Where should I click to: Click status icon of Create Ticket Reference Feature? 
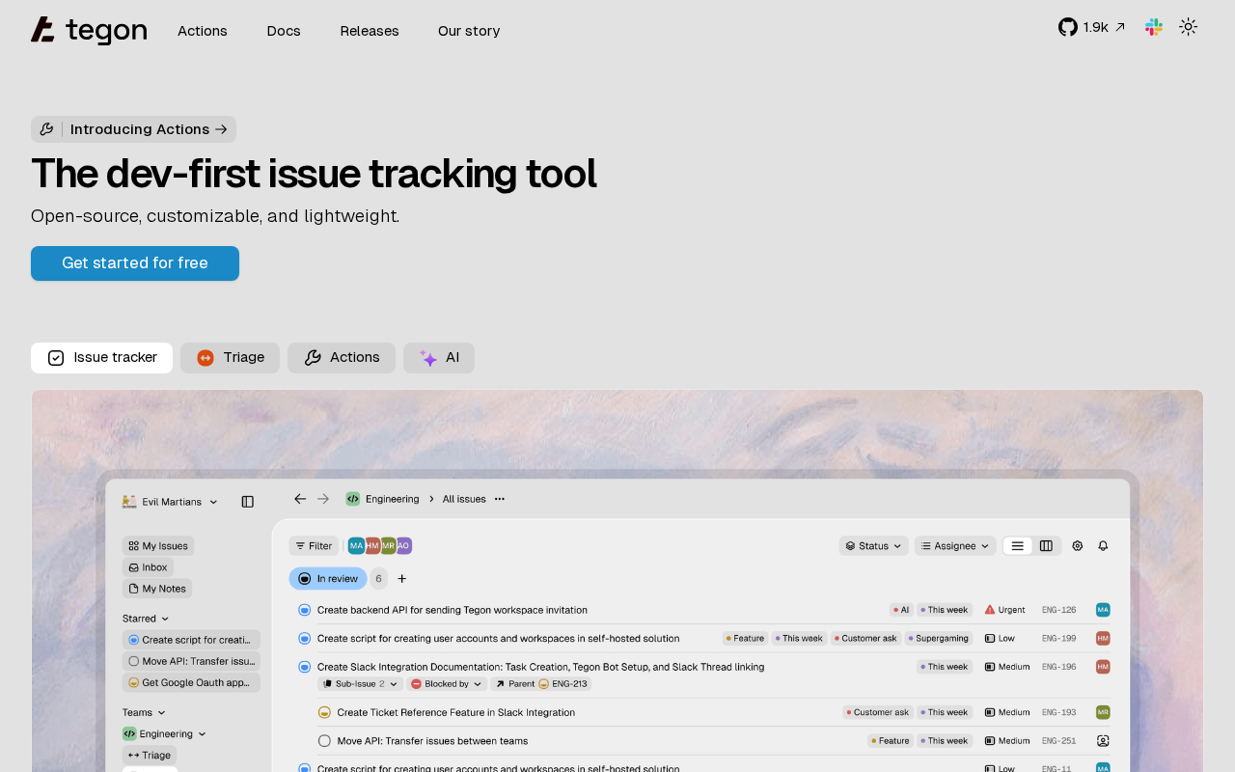(325, 712)
